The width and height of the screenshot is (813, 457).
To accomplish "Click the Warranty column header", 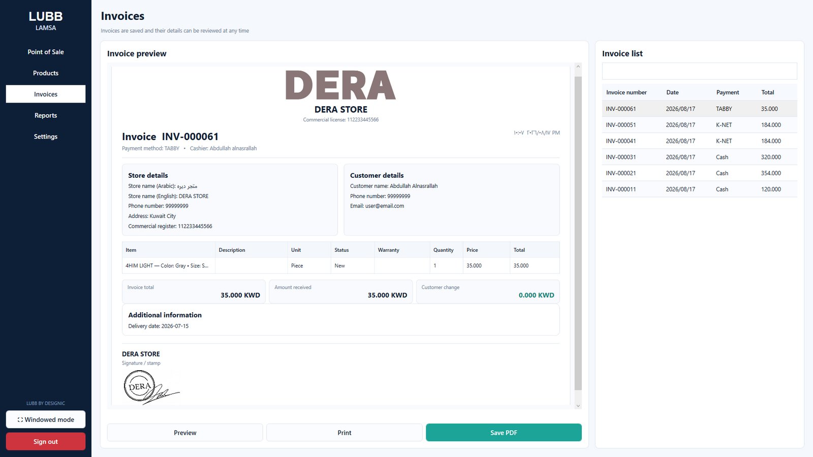I will 388,250.
